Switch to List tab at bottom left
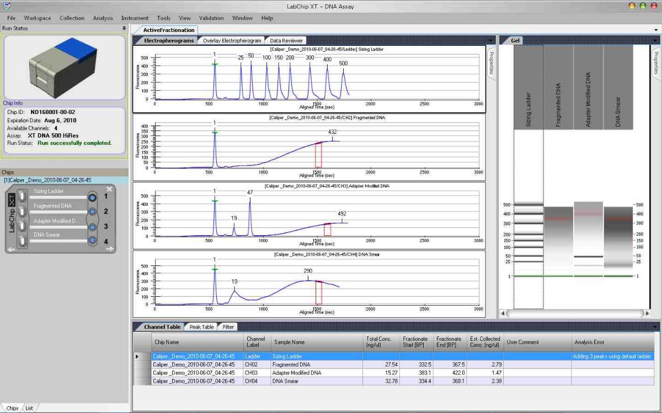 [x=29, y=408]
